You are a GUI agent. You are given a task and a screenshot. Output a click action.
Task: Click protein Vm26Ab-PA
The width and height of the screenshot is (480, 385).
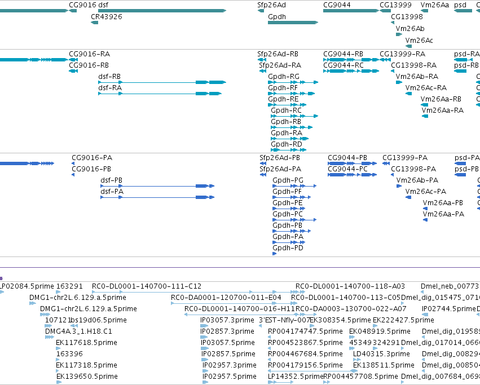click(x=417, y=180)
